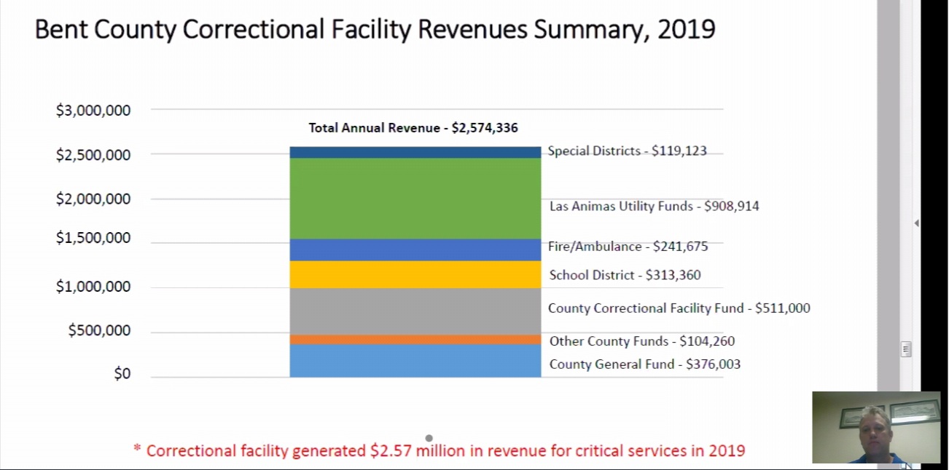This screenshot has height=470, width=949.
Task: Select the Special Districts - $119,123 label
Action: pos(627,151)
